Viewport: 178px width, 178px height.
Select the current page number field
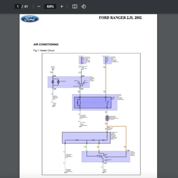tap(18, 7)
